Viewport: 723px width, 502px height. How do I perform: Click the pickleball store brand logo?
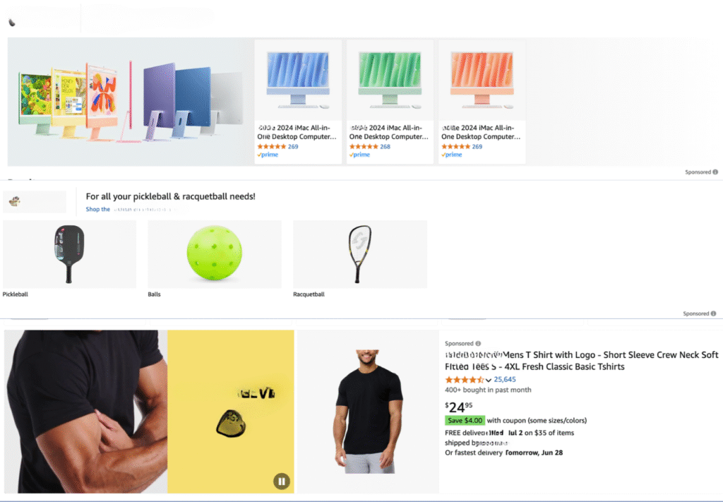(35, 201)
